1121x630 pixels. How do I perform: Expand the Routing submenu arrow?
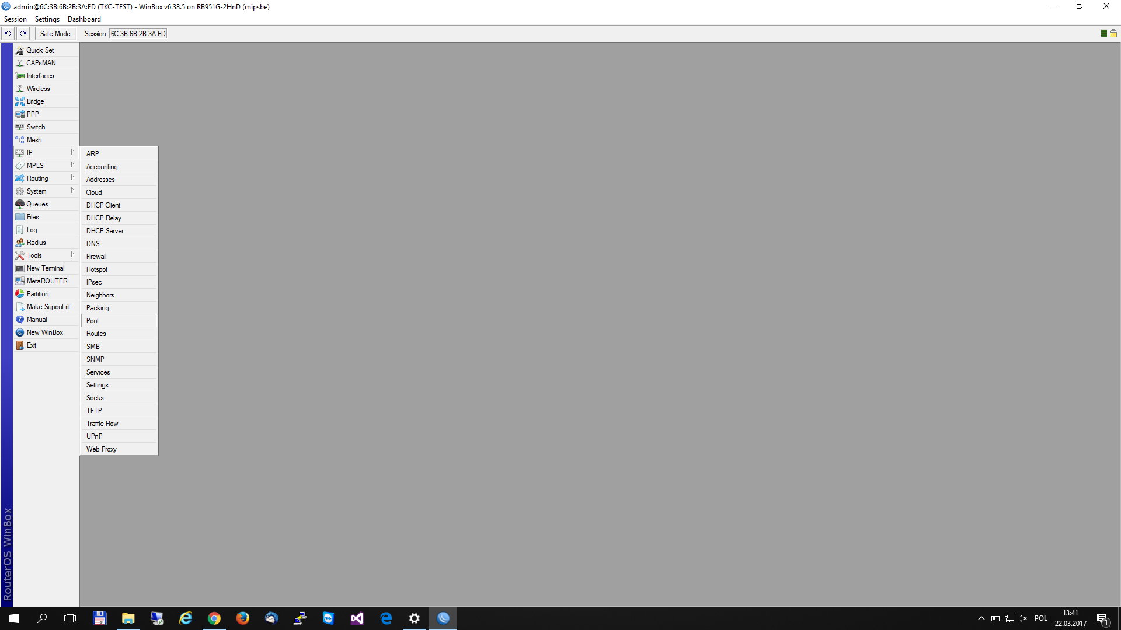(72, 178)
